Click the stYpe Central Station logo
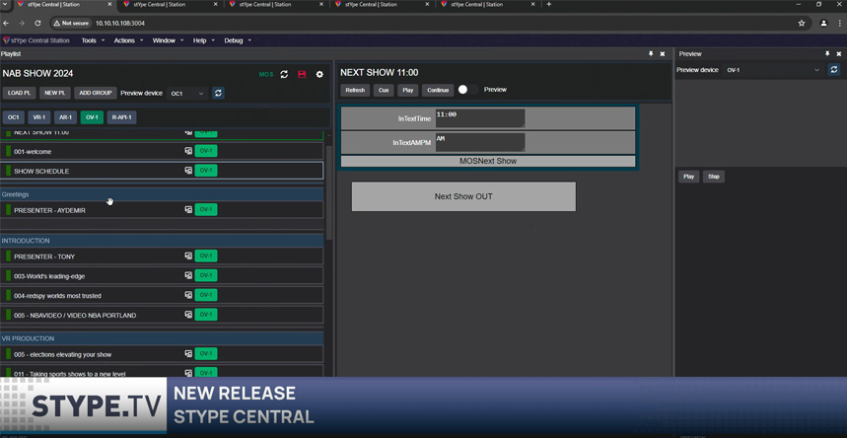 (36, 40)
